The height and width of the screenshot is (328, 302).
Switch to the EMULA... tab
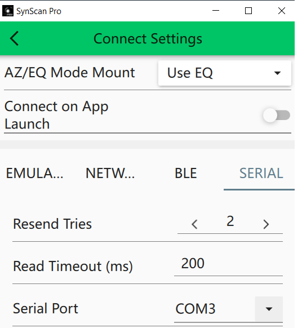point(34,174)
